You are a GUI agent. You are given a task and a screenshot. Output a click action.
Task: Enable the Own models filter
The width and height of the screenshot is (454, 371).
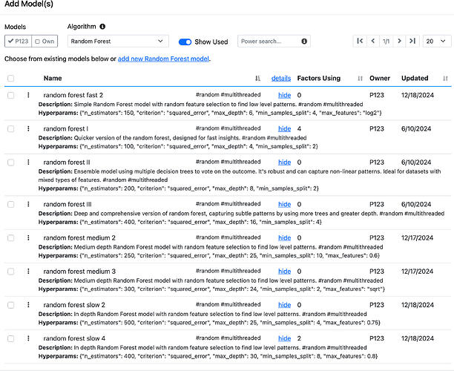[45, 41]
